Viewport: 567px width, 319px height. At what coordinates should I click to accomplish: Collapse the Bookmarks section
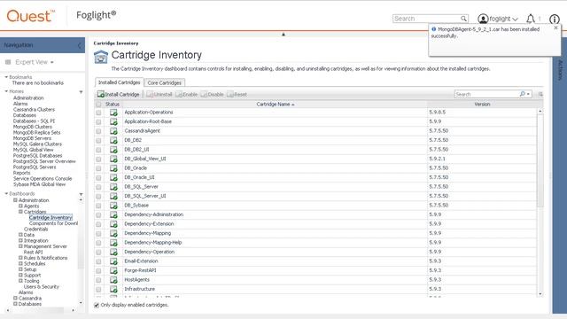[x=6, y=77]
